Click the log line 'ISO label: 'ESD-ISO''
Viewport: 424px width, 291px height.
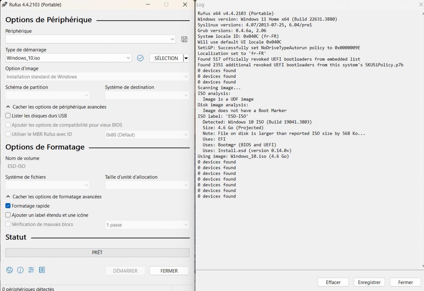[223, 116]
